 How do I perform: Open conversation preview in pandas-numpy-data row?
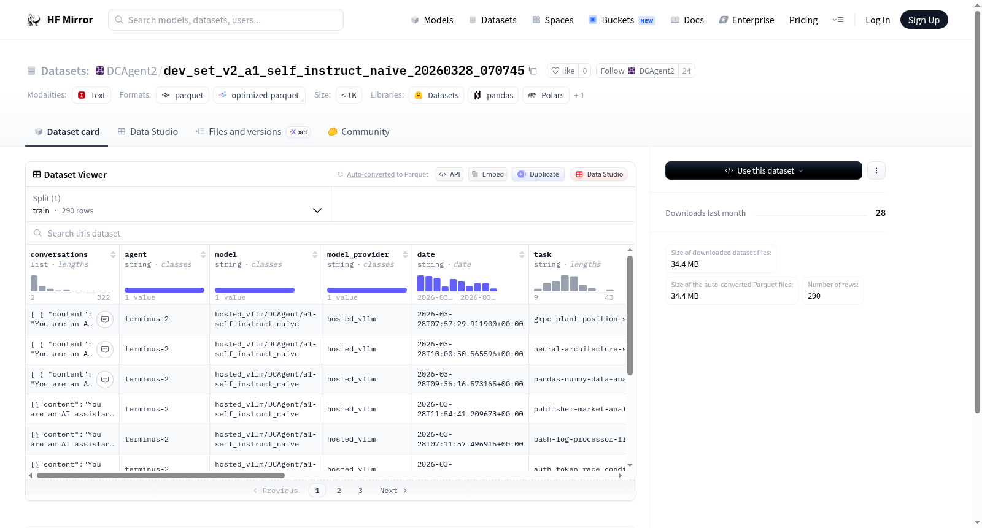[x=105, y=380]
